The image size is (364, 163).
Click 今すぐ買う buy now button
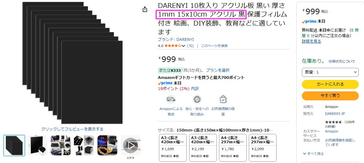[x=330, y=96]
